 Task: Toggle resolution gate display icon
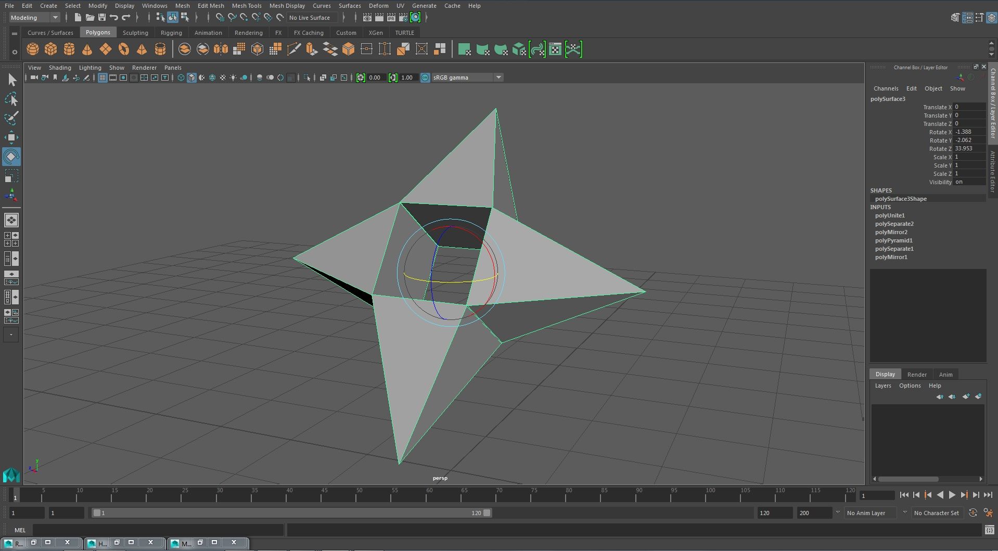click(x=123, y=78)
